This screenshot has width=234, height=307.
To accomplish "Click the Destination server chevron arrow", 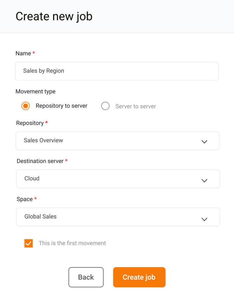I will (204, 180).
